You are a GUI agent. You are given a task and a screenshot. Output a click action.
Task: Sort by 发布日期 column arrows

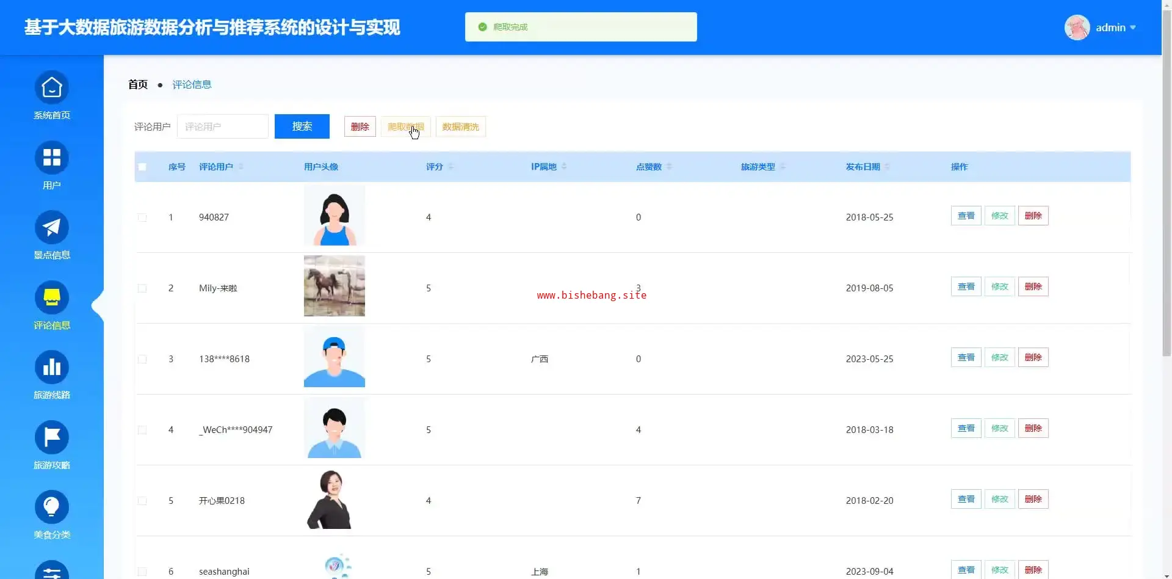[887, 167]
